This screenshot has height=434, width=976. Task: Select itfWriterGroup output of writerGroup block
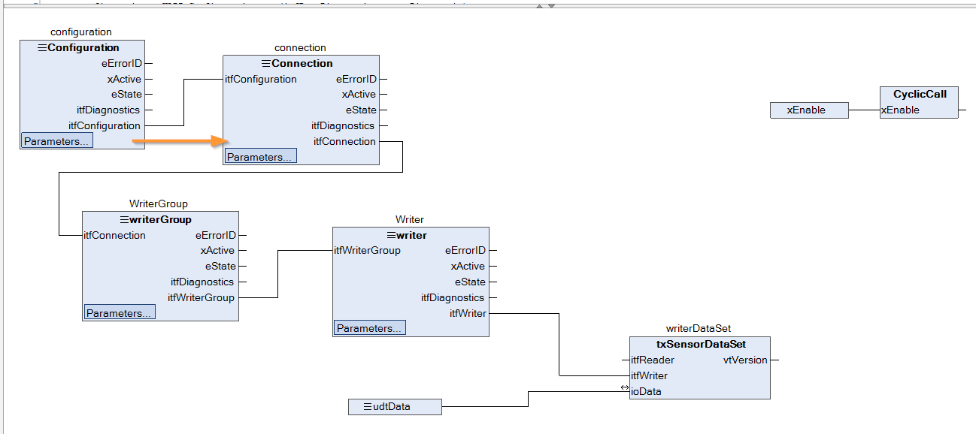(201, 297)
